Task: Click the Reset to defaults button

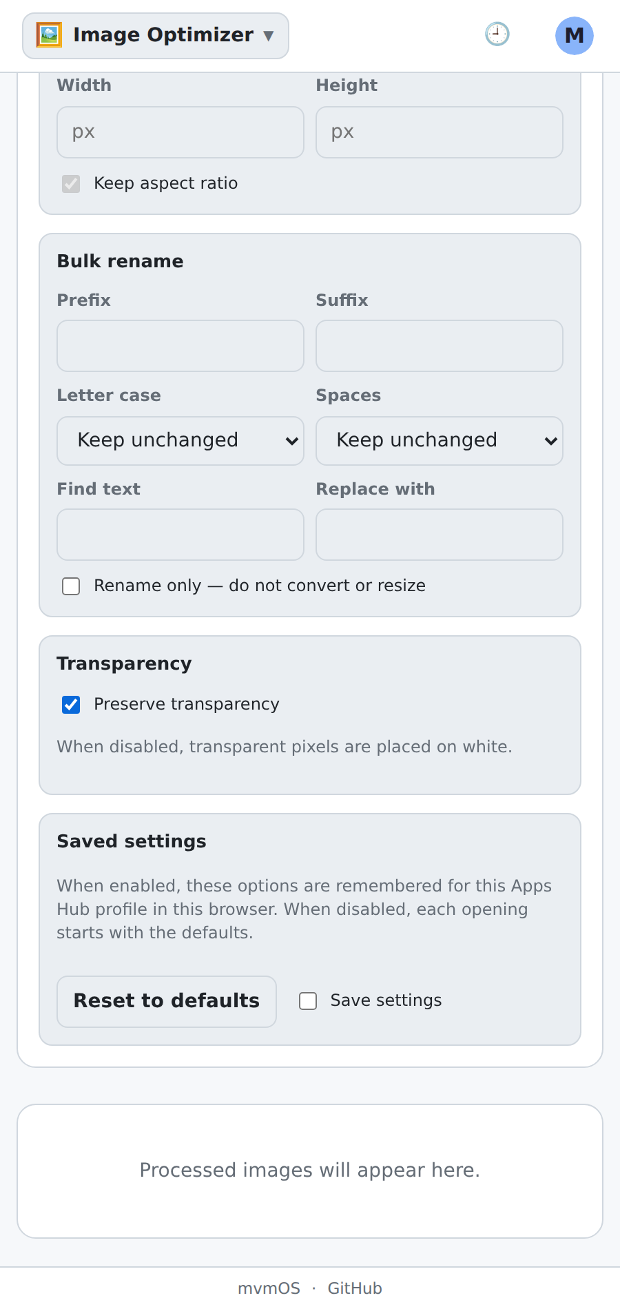Action: [167, 1001]
